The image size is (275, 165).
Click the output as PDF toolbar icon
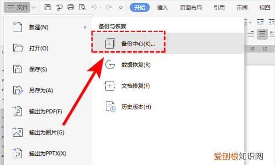[60, 7]
